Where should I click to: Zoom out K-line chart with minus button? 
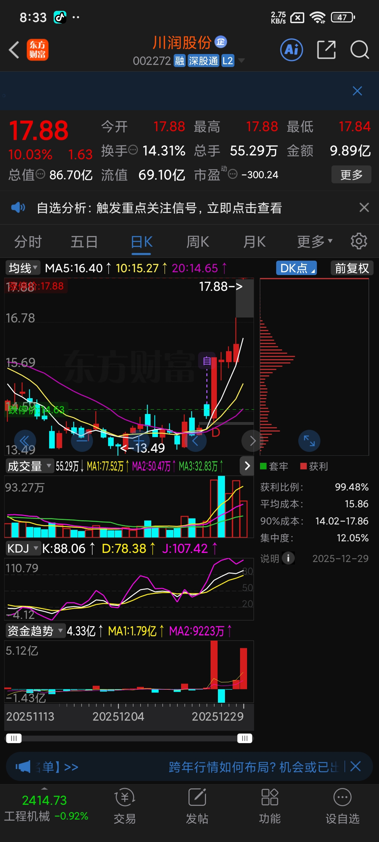pyautogui.click(x=82, y=441)
